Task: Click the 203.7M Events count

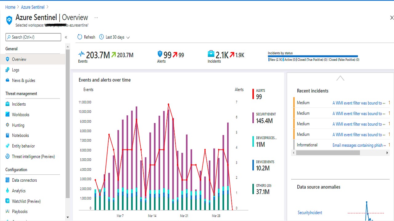Action: coord(98,55)
